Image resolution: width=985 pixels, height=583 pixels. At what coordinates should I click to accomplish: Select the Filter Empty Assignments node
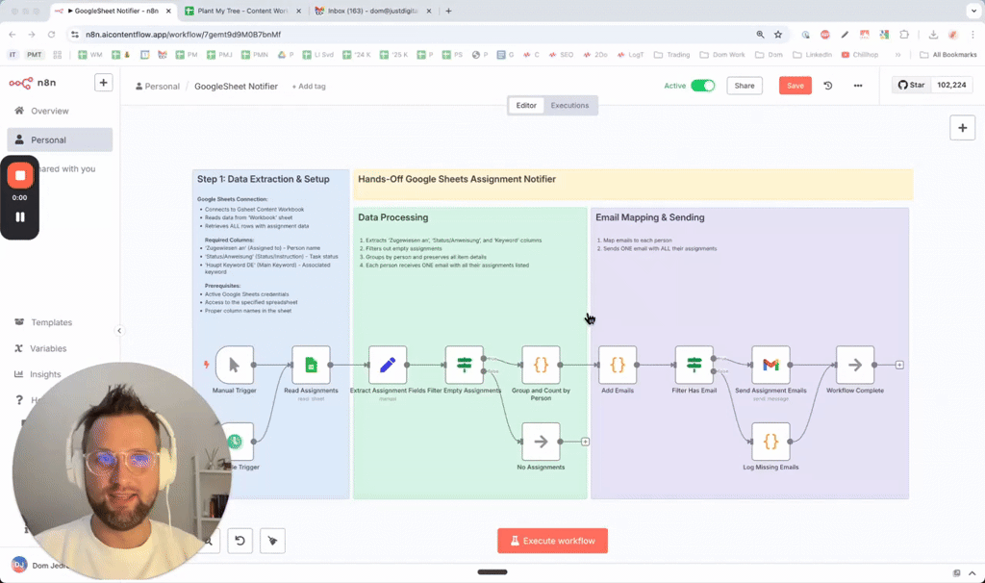tap(465, 365)
